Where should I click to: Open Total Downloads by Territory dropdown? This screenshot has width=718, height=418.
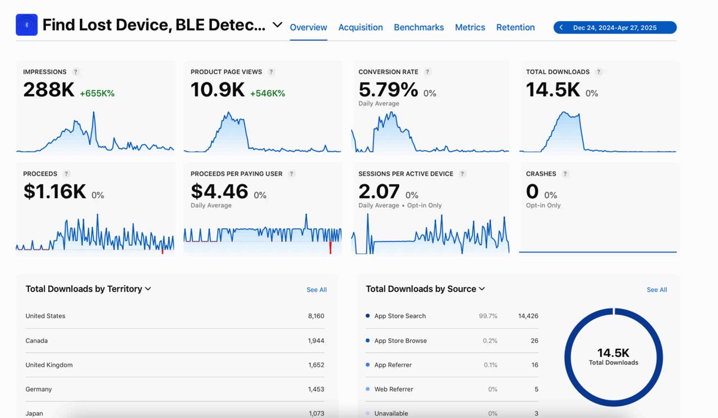(x=148, y=289)
